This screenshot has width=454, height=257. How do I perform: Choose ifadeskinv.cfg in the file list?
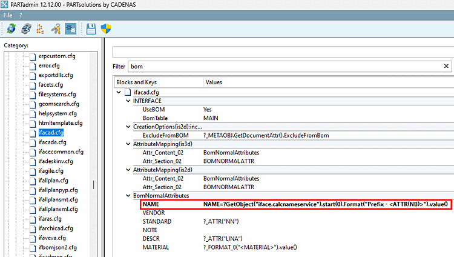click(x=56, y=161)
